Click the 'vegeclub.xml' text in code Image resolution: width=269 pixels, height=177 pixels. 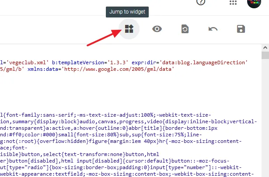(x=28, y=62)
